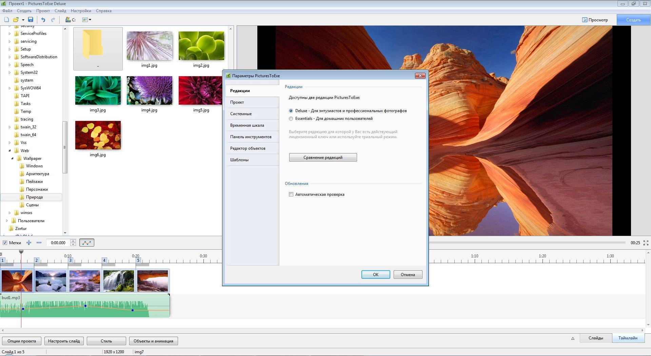Image resolution: width=651 pixels, height=356 pixels.
Task: Open the Проект menu
Action: (43, 11)
